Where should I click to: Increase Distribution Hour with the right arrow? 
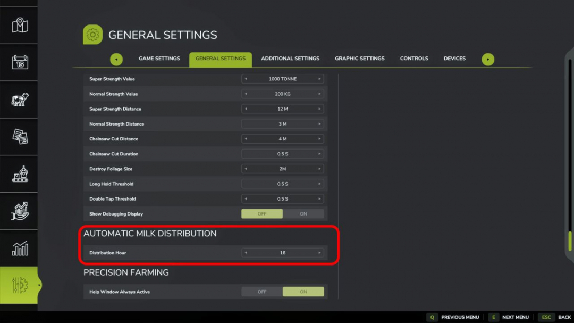(x=320, y=252)
